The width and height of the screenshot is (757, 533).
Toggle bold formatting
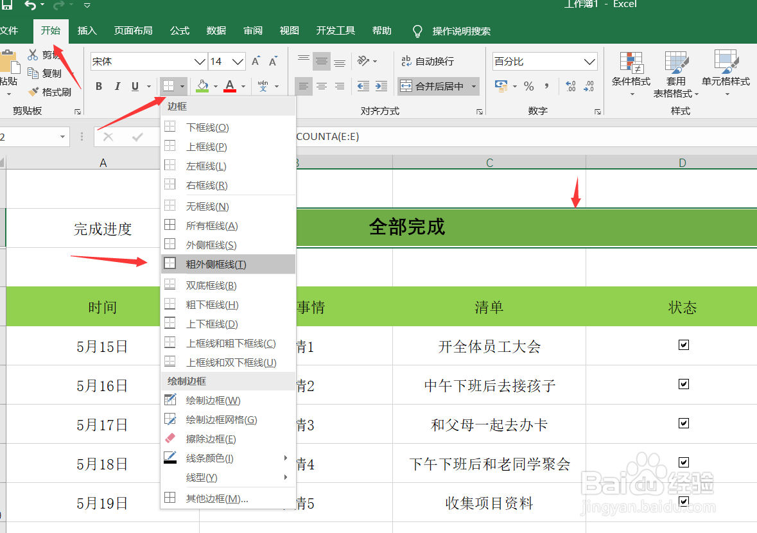click(98, 85)
